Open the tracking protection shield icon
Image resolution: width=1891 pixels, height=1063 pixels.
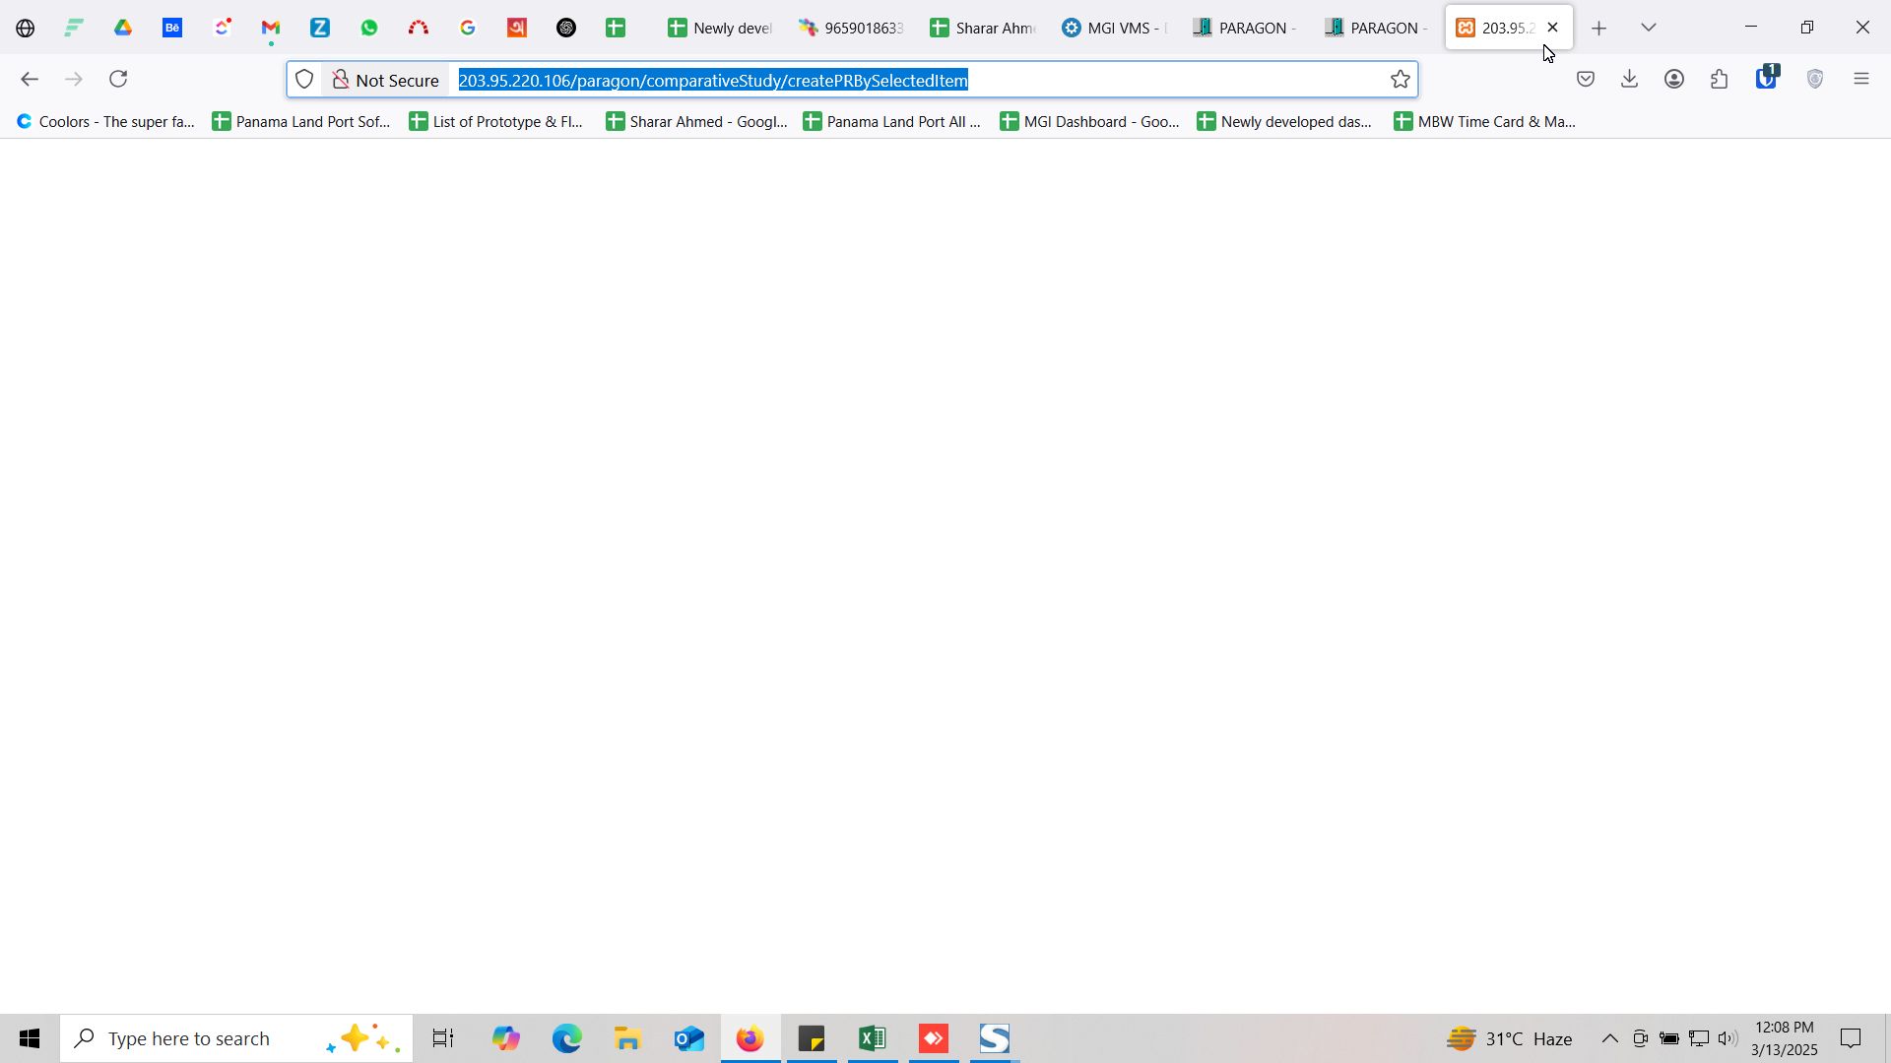[x=304, y=80]
